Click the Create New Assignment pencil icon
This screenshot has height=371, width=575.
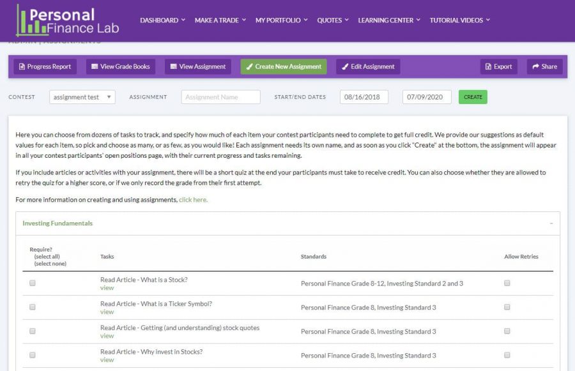[249, 66]
